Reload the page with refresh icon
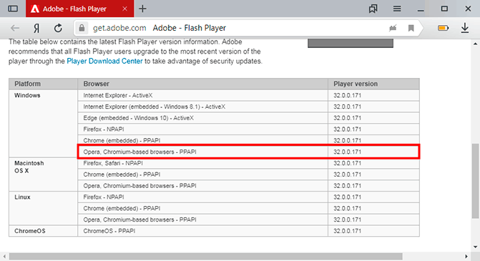 pos(58,28)
